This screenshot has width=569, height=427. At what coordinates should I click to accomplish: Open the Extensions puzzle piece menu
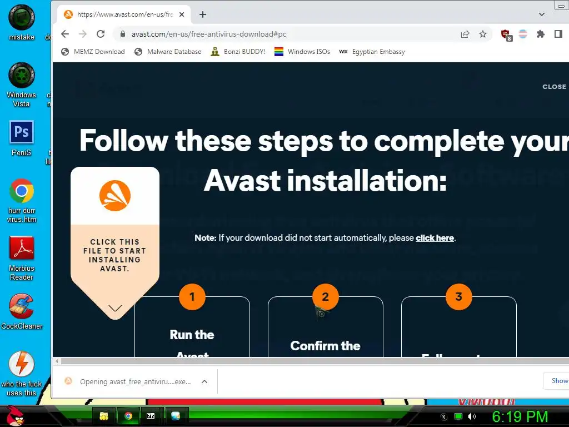coord(541,34)
